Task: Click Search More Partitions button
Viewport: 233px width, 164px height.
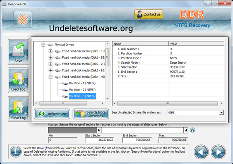Action: pos(91,114)
